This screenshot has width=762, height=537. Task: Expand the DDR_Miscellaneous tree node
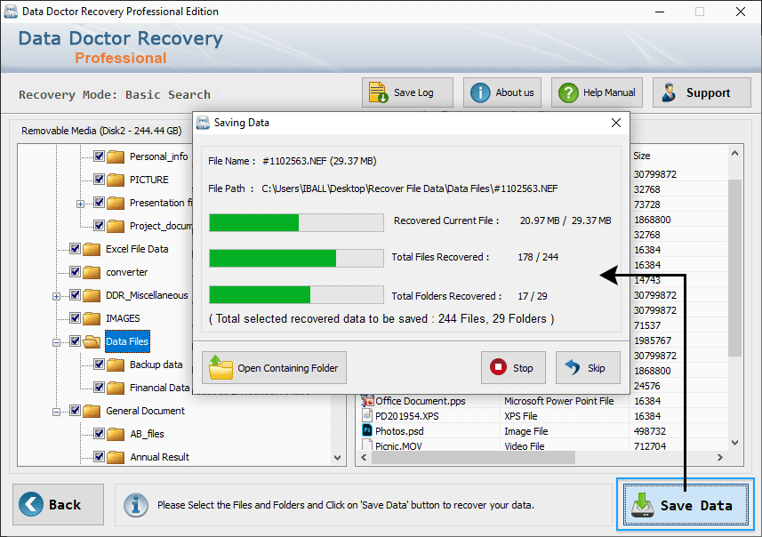click(56, 296)
